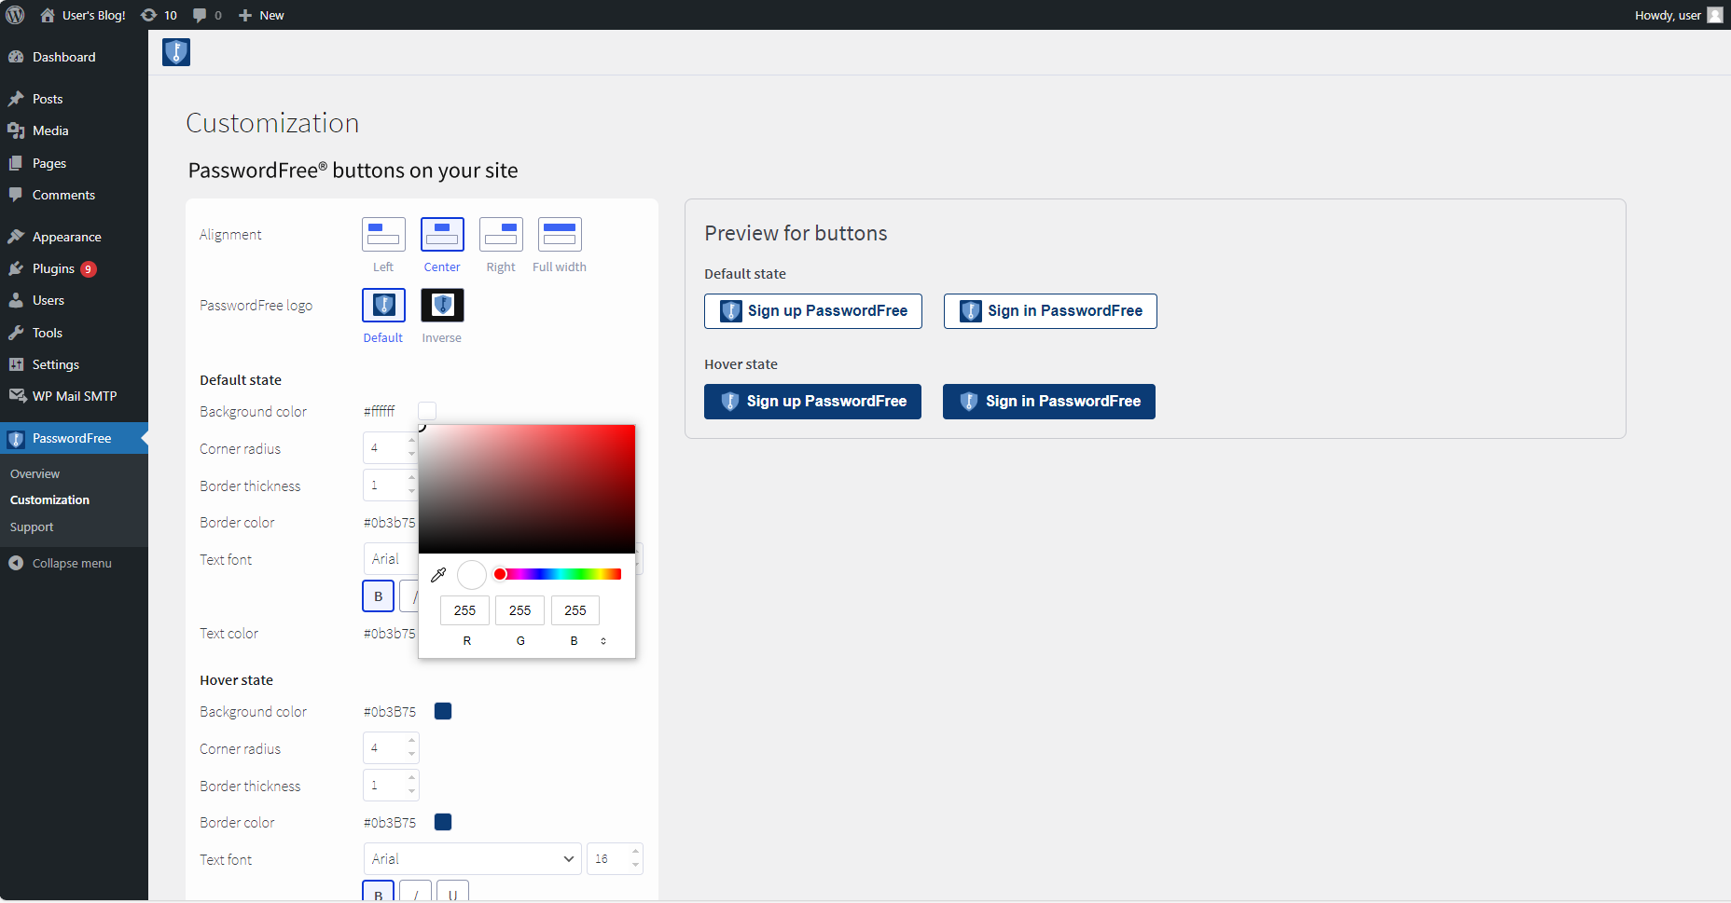Open default state Arial font dropdown
The width and height of the screenshot is (1731, 903).
click(391, 559)
